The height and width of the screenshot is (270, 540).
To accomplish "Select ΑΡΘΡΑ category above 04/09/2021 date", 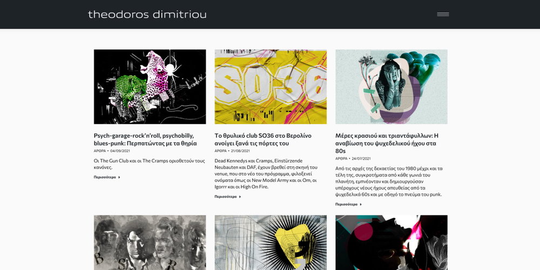I will pyautogui.click(x=100, y=151).
